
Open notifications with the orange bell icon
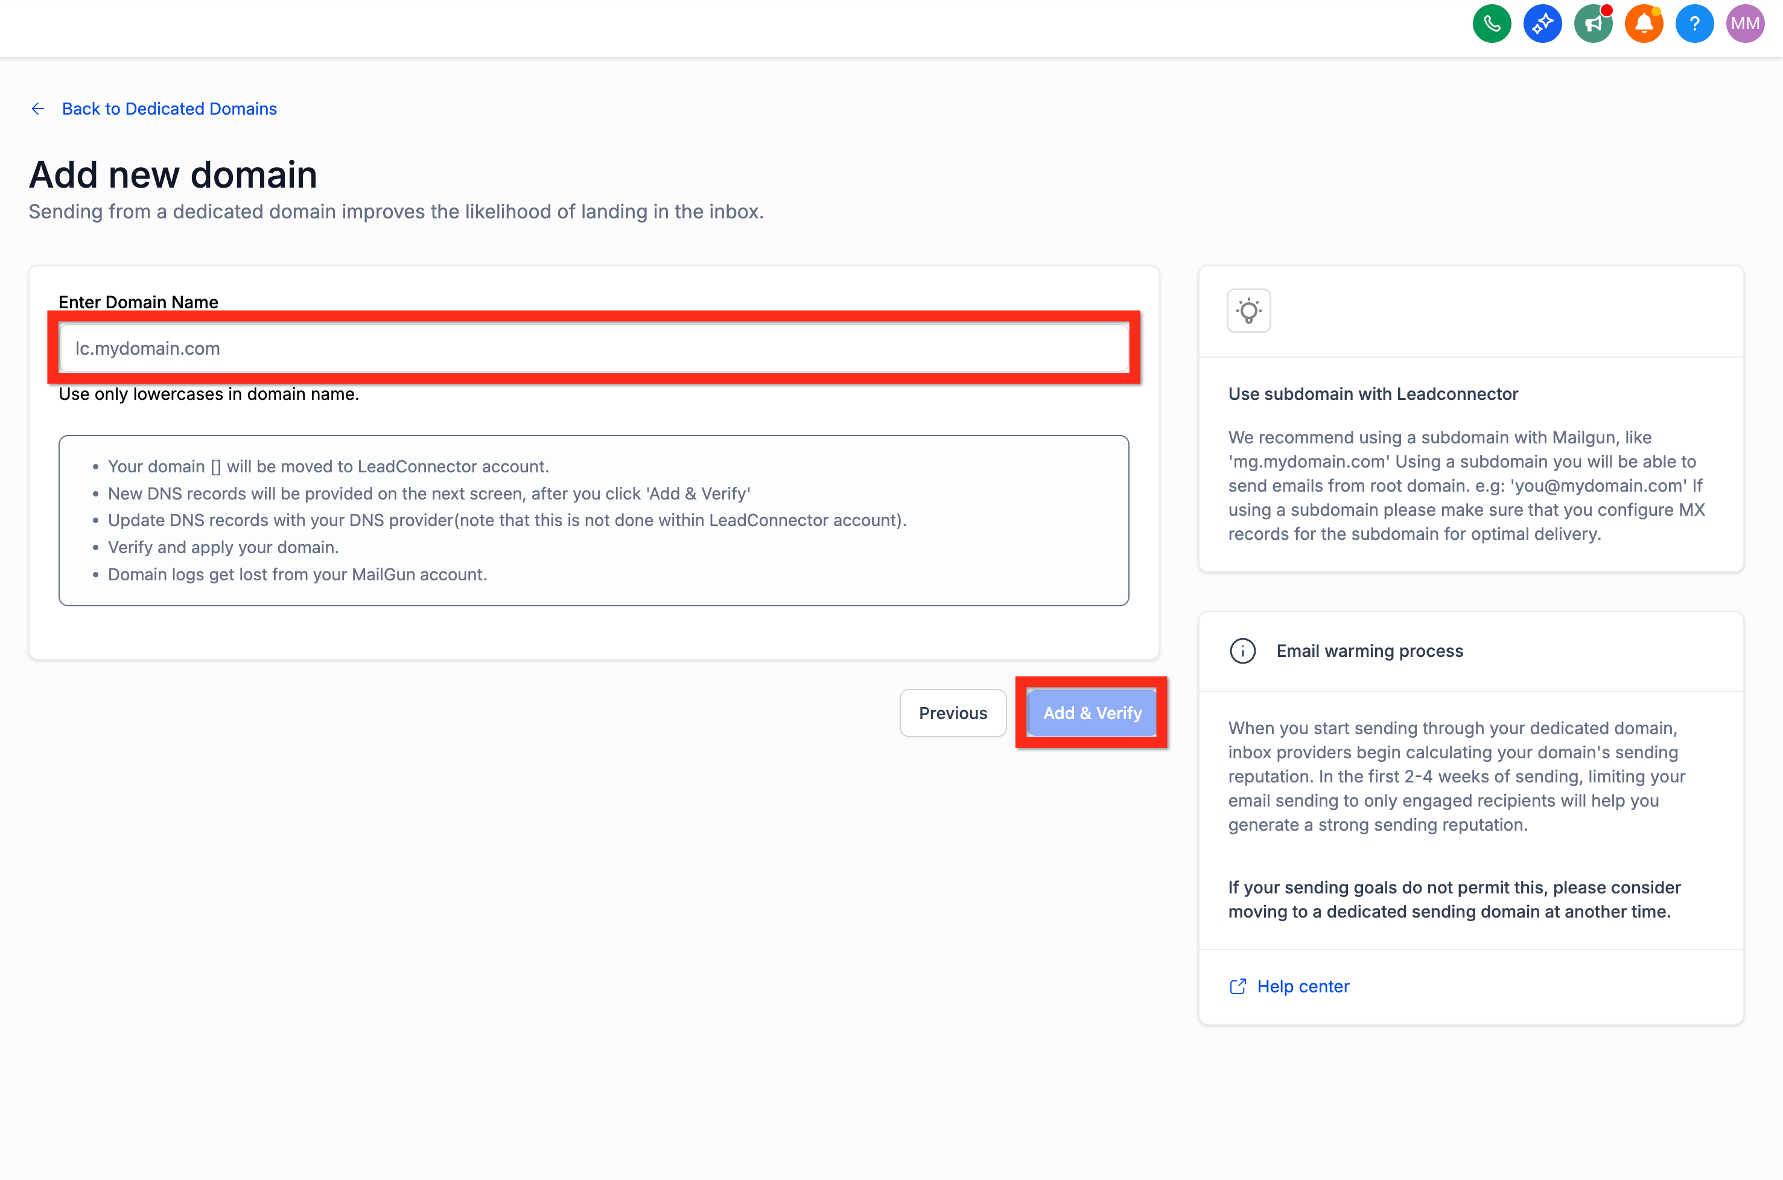[x=1644, y=24]
